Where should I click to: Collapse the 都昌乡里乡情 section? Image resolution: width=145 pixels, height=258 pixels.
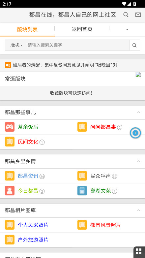click(x=139, y=161)
